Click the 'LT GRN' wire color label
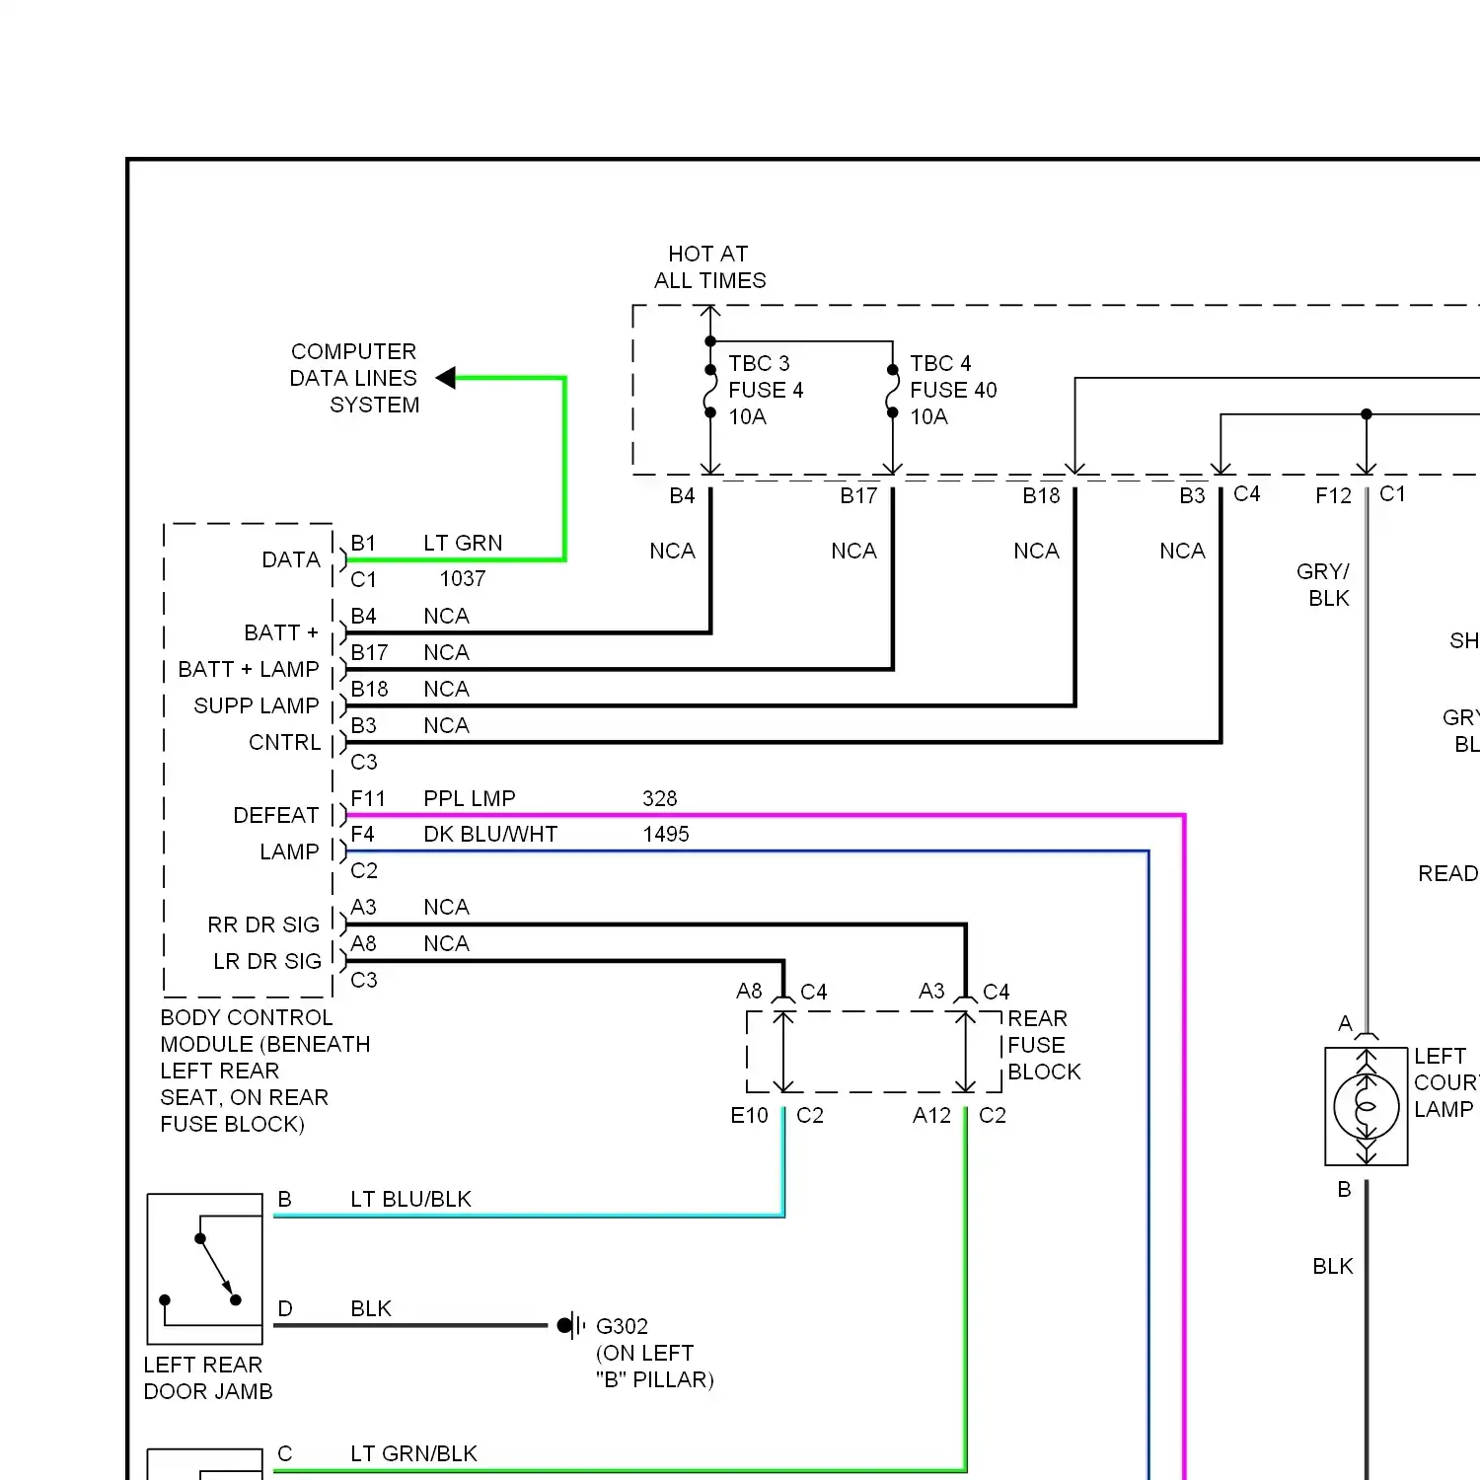 463,543
